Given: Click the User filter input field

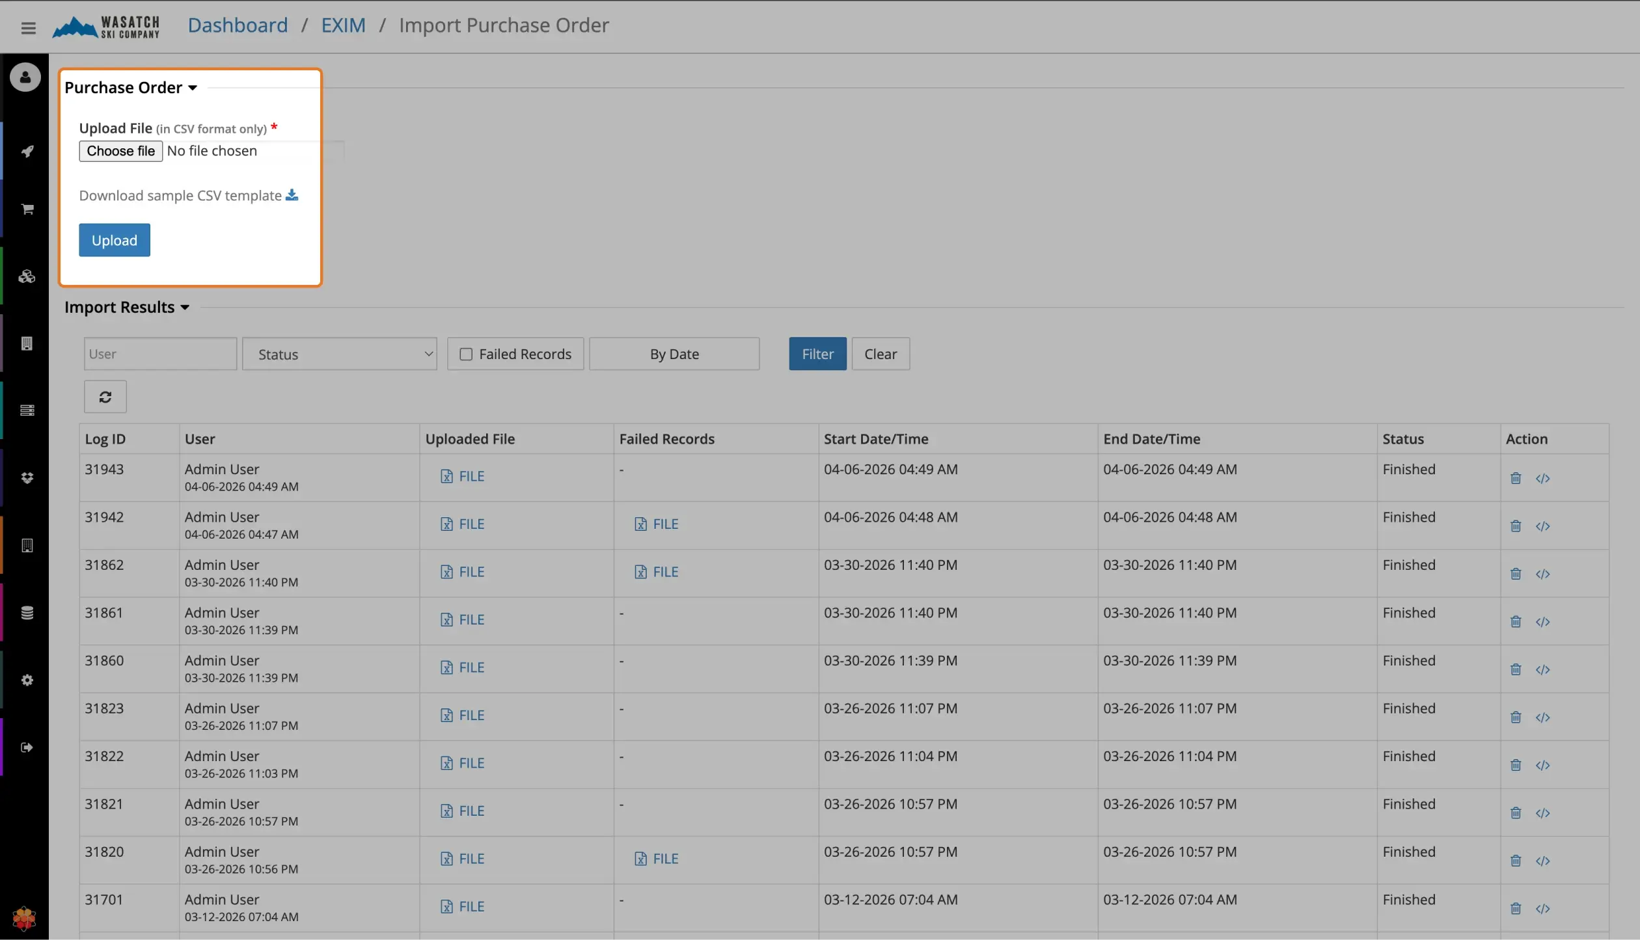Looking at the screenshot, I should tap(160, 354).
